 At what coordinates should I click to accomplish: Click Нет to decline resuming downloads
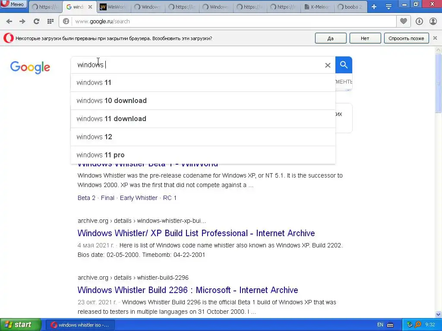point(365,38)
